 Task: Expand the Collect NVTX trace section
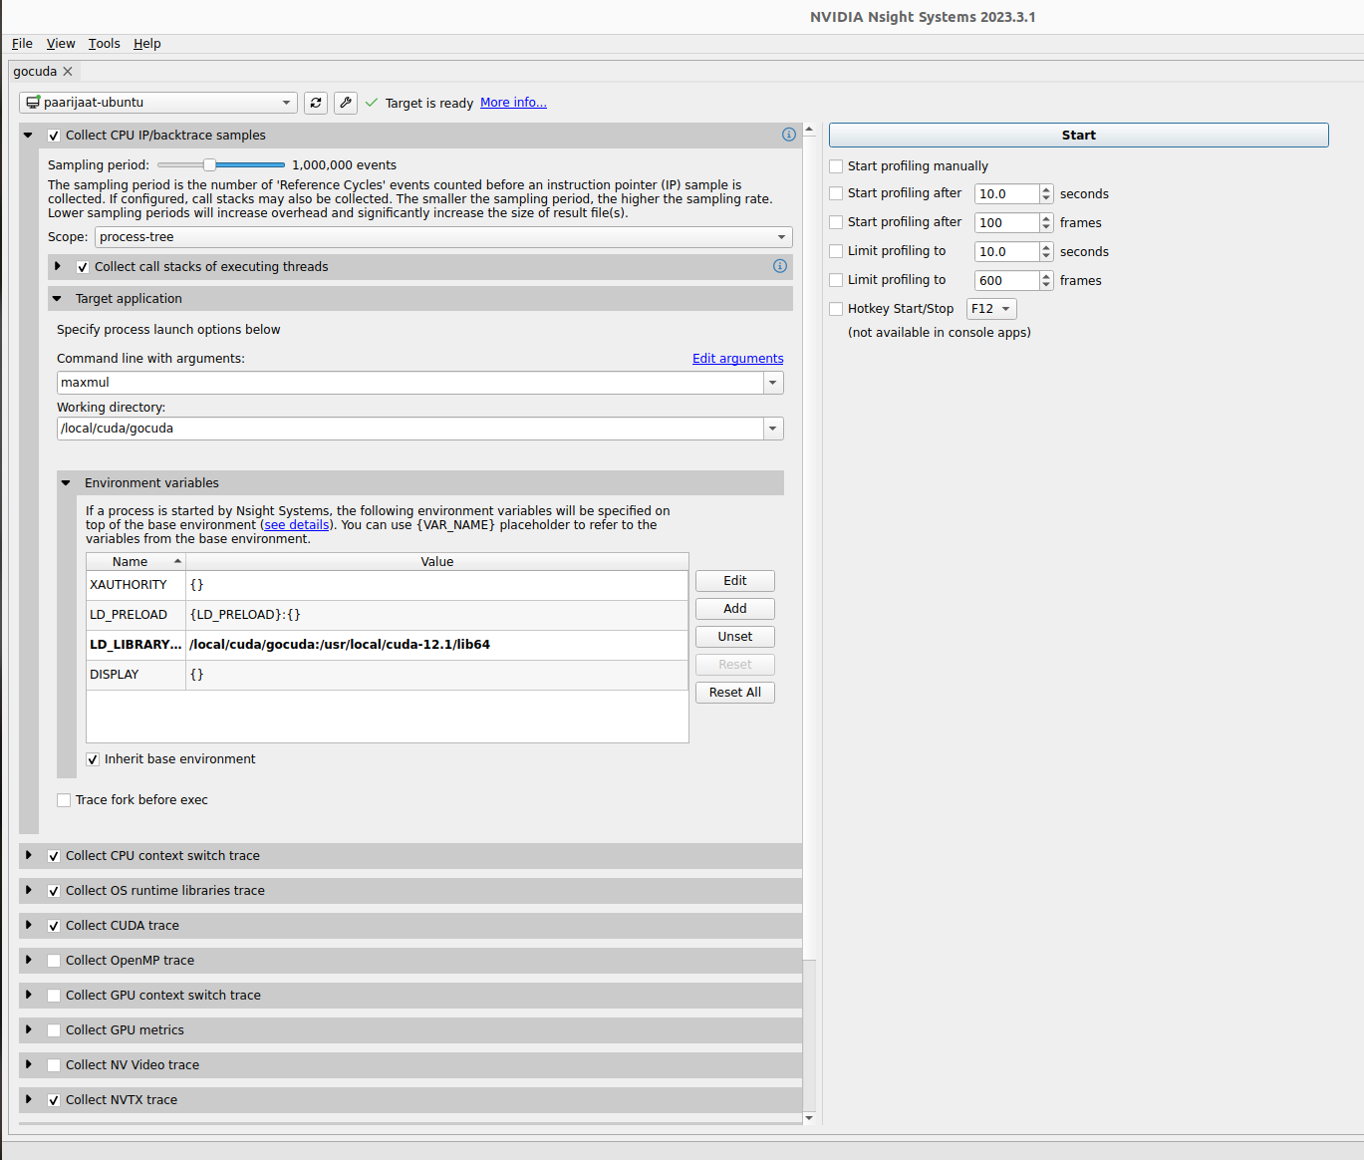pos(29,1099)
